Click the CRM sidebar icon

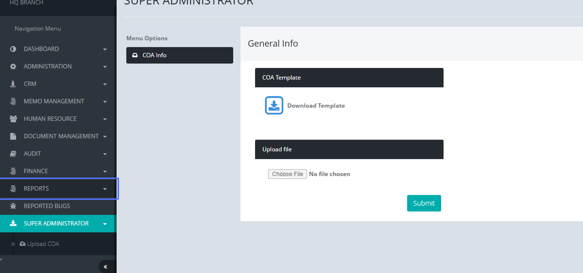coord(13,84)
